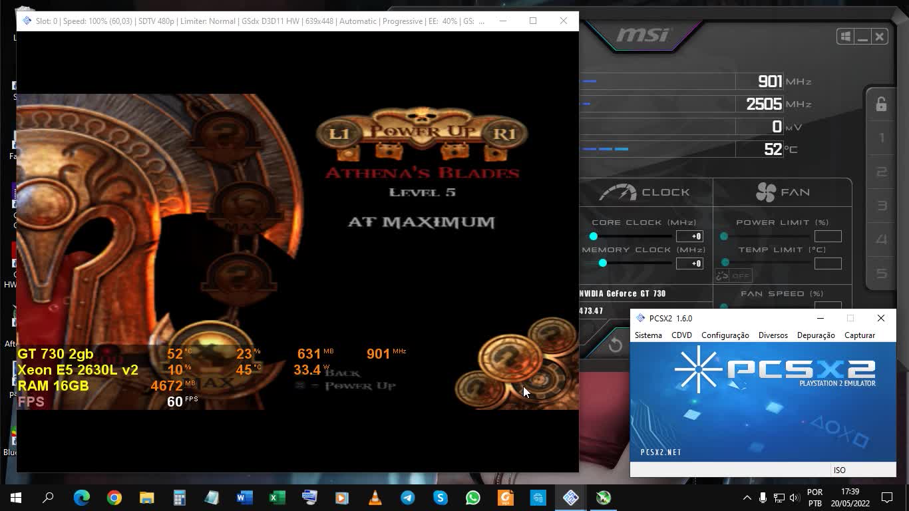
Task: Click the PCSX2 1.6.0 window title icon
Action: [x=640, y=319]
